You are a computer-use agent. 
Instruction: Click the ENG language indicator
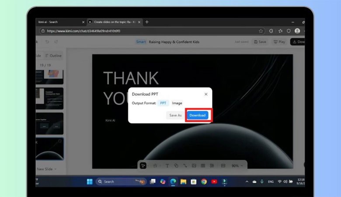tap(271, 182)
